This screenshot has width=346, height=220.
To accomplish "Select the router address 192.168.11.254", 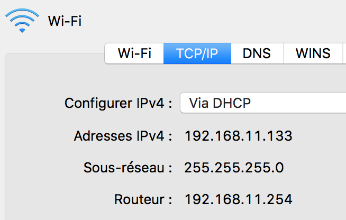I will pyautogui.click(x=238, y=199).
